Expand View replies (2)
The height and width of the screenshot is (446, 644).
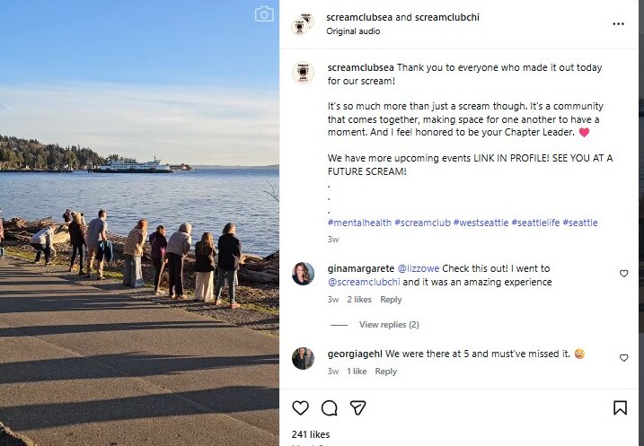(388, 325)
